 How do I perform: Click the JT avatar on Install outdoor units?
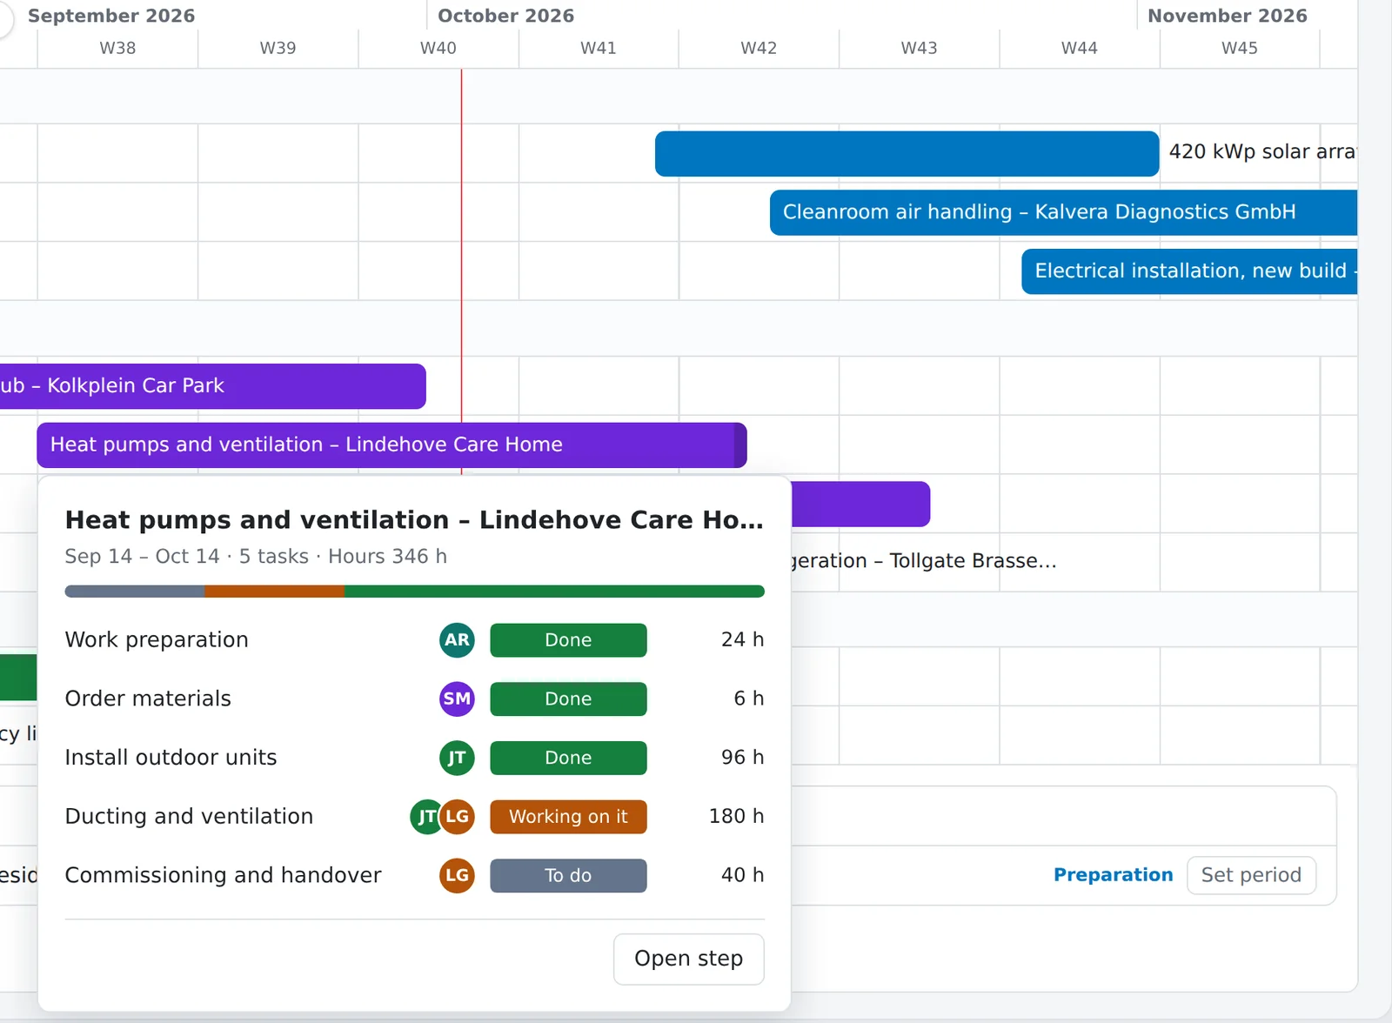point(457,759)
